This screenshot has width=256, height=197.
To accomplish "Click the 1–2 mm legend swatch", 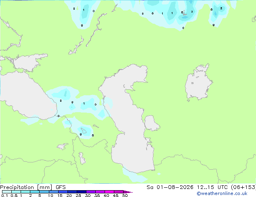I will pos(25,192).
